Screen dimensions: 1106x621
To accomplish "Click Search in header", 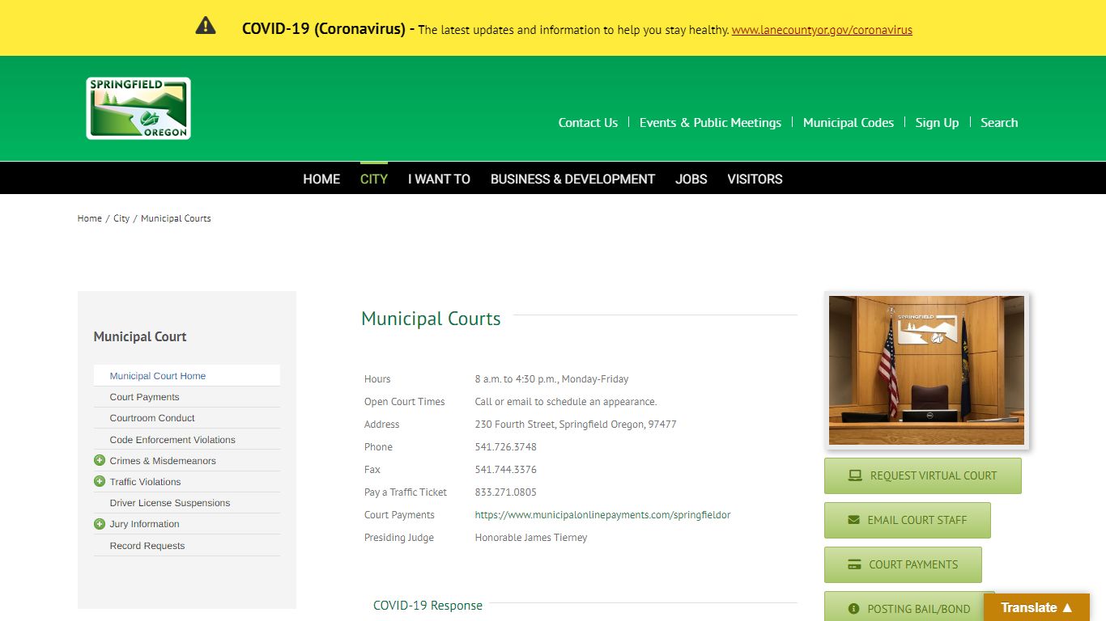I will pos(999,123).
